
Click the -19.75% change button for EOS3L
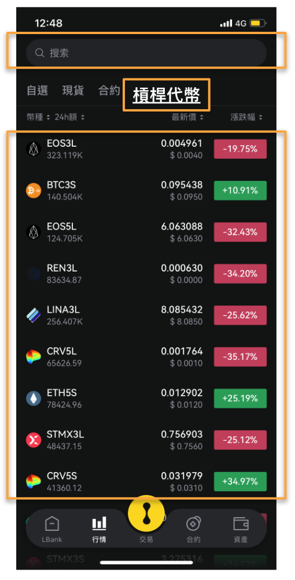tap(240, 149)
